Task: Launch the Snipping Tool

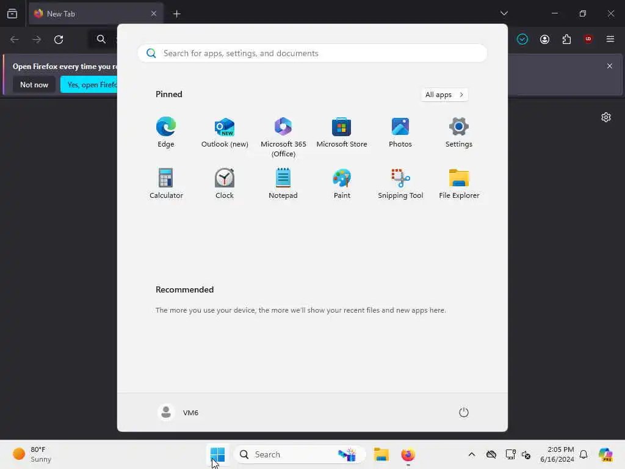Action: pos(400,183)
